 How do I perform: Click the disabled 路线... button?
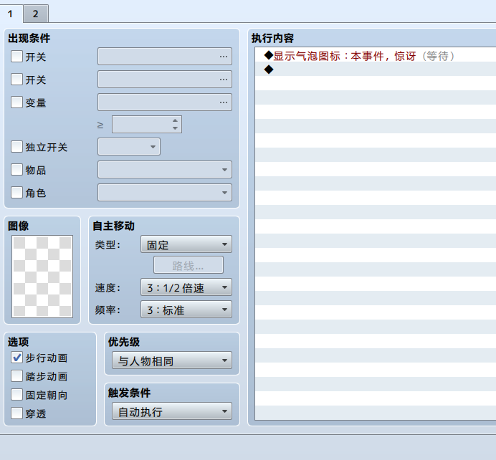189,265
